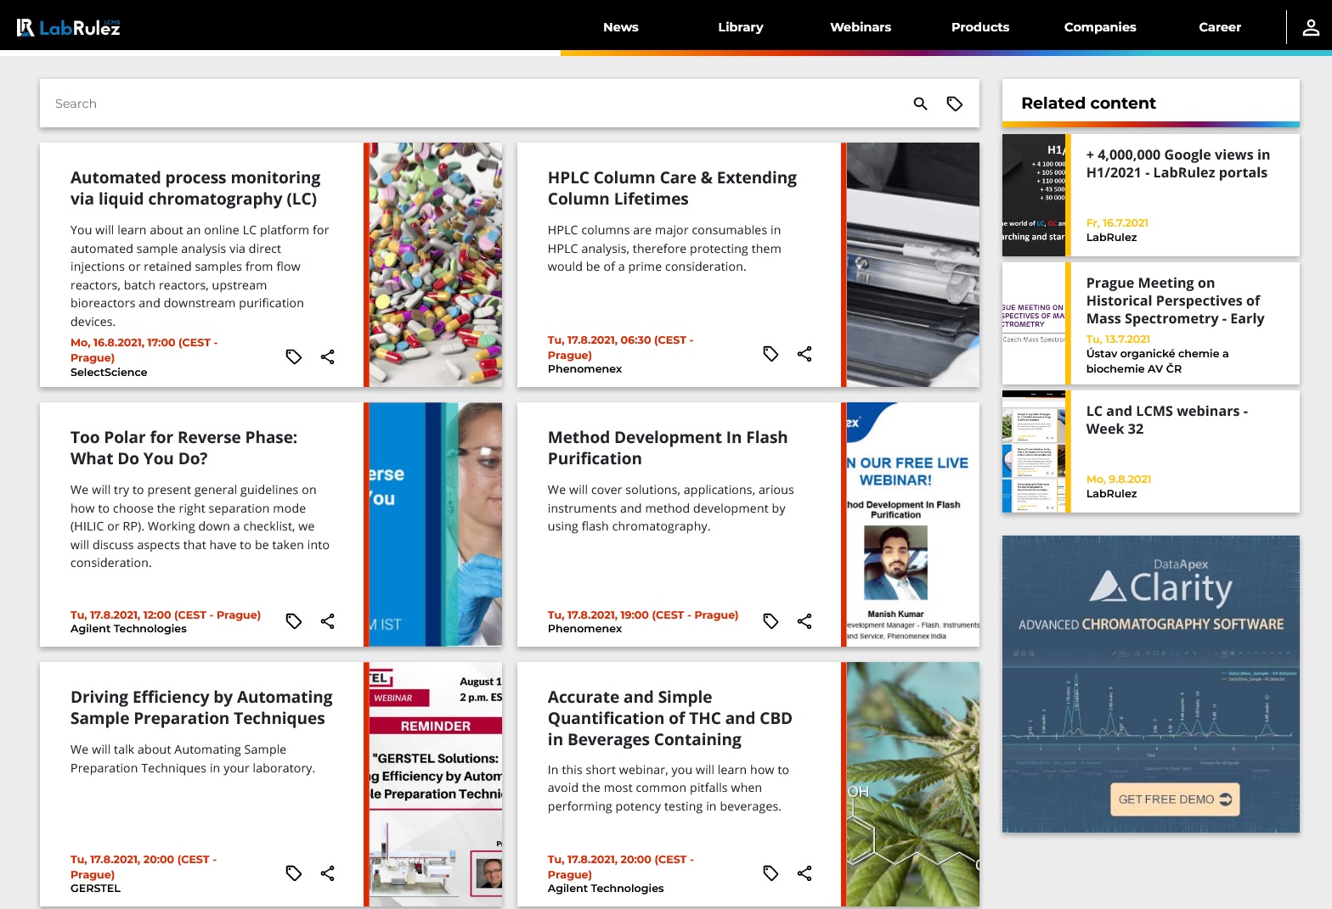Share the HPLC Column Care webinar
This screenshot has width=1332, height=909.
804,354
